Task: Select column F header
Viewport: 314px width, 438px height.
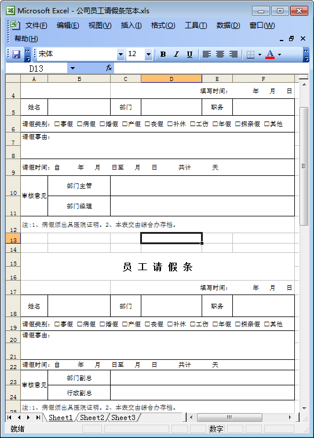Action: click(264, 79)
